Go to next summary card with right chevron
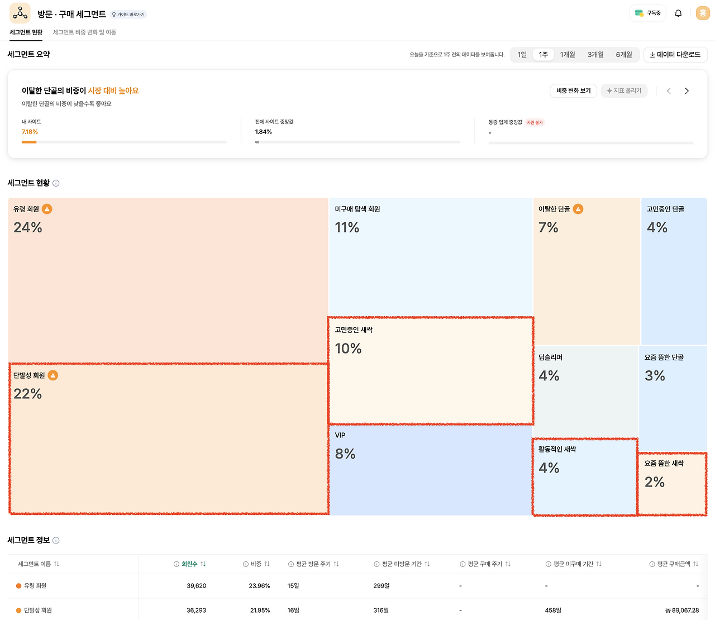 tap(687, 91)
